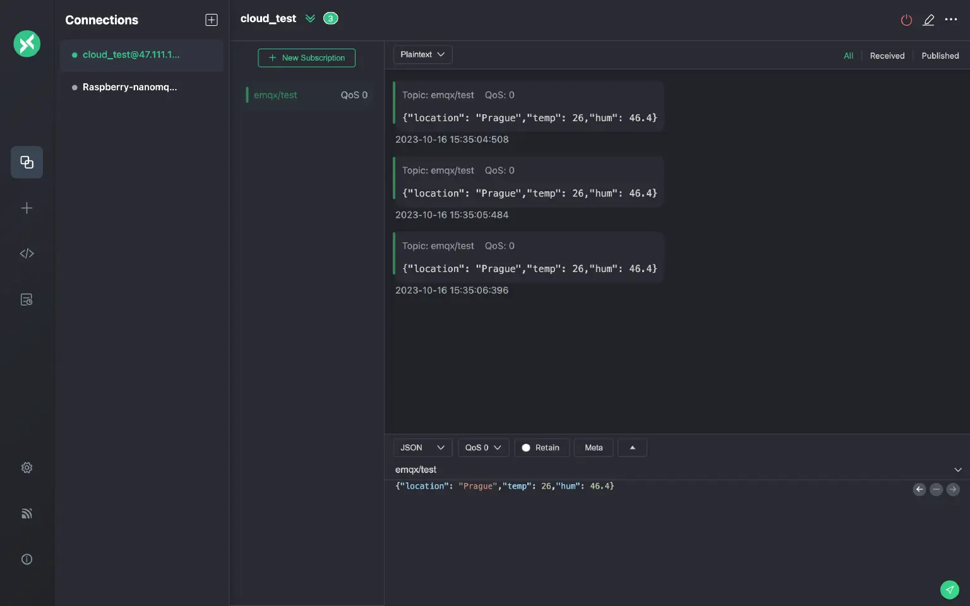970x606 pixels.
Task: Edit the connection with the pencil icon
Action: pyautogui.click(x=928, y=20)
